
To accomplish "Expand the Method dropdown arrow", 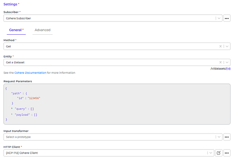I will coord(227,46).
